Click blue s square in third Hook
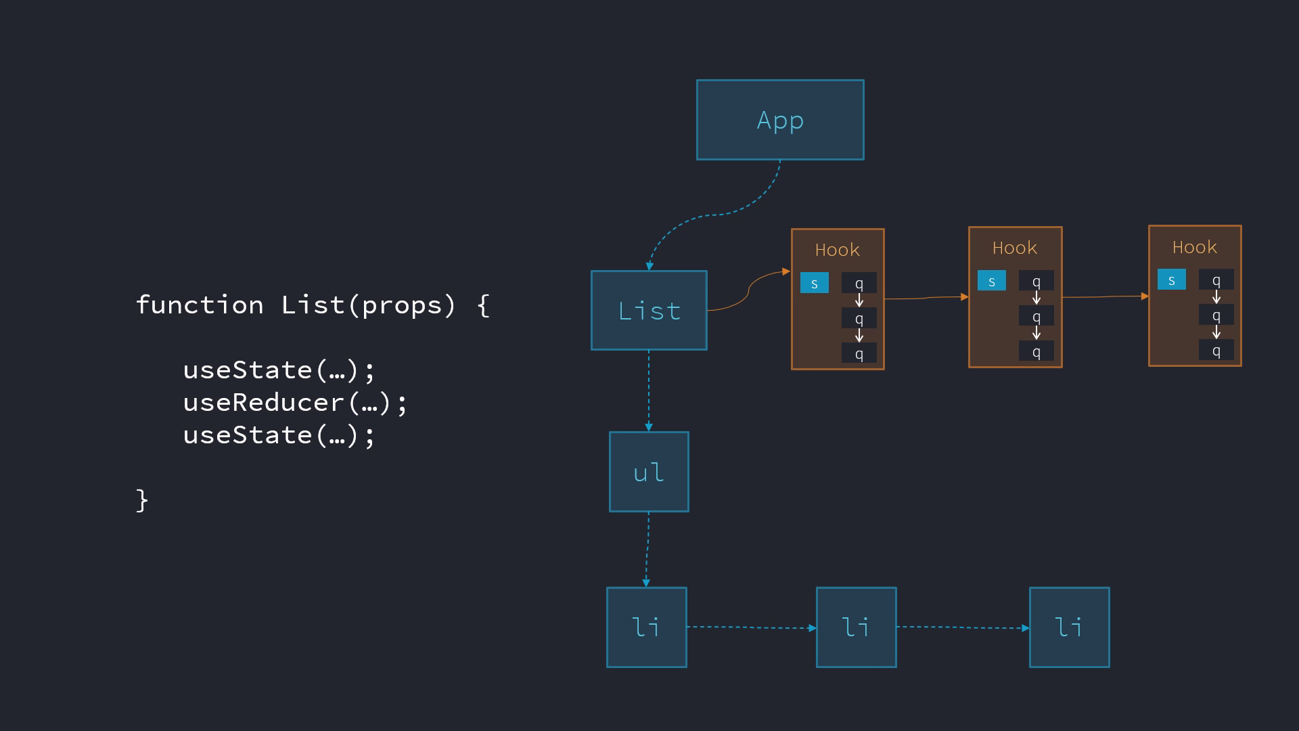 (x=1172, y=280)
